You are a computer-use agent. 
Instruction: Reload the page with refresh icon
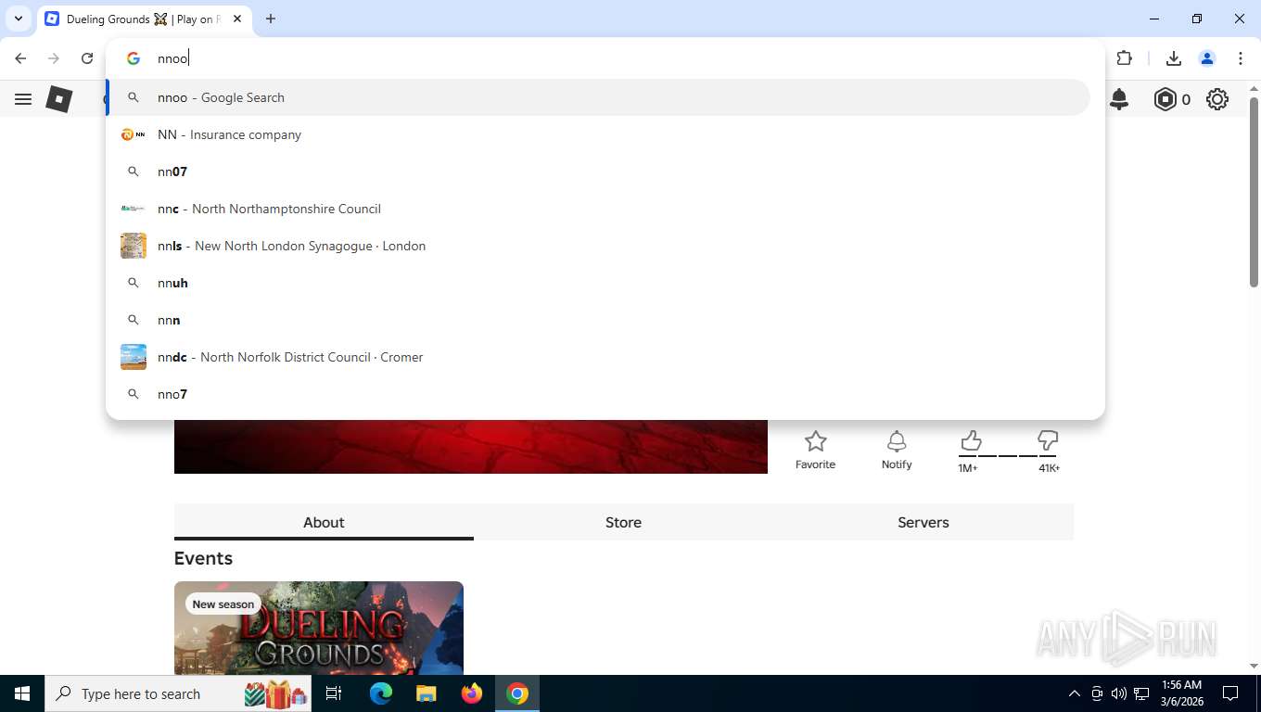(87, 58)
